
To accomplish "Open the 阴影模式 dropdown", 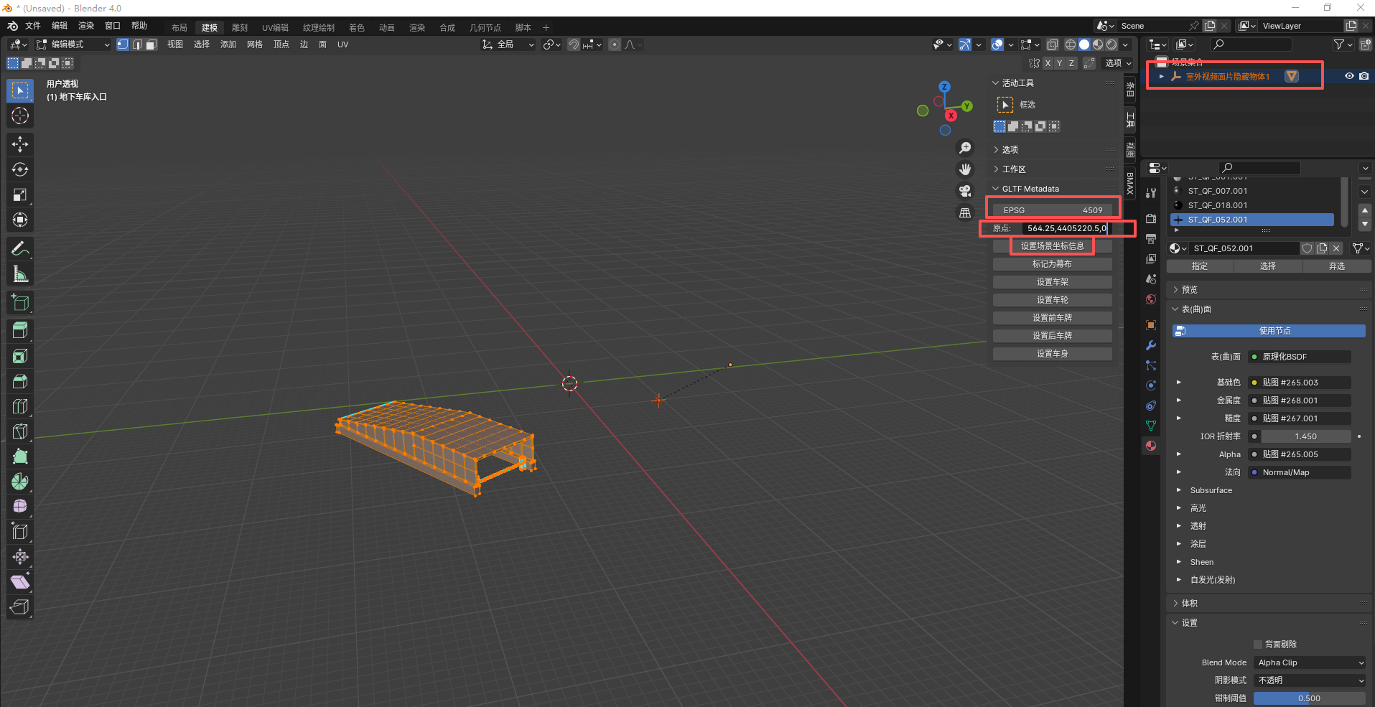I will [1310, 680].
